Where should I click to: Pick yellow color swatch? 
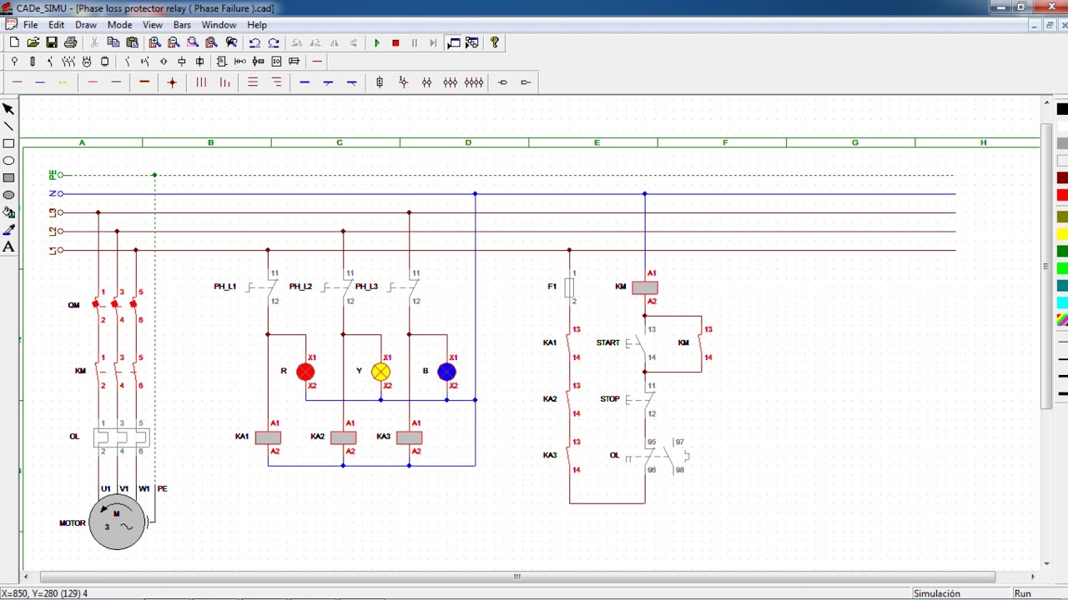click(1062, 235)
